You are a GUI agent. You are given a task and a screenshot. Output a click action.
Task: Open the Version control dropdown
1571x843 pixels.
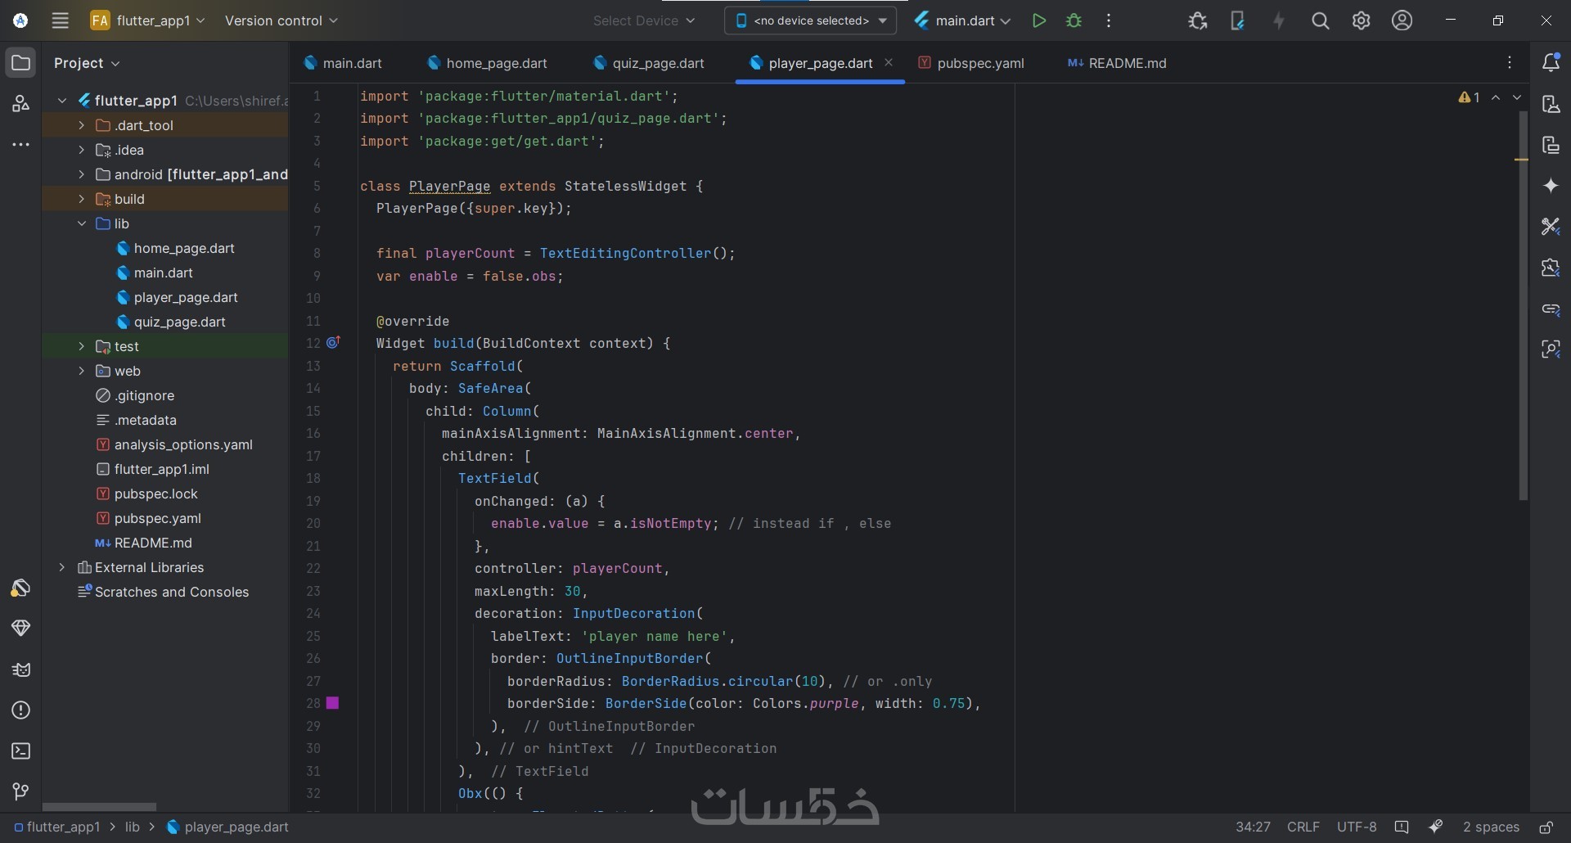point(281,20)
